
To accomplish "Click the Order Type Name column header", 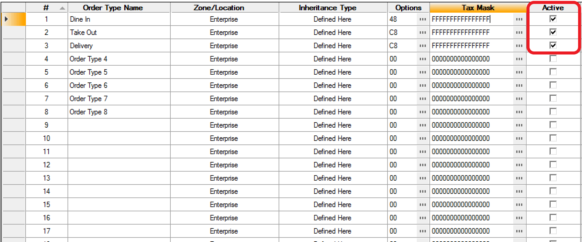I will tap(113, 8).
